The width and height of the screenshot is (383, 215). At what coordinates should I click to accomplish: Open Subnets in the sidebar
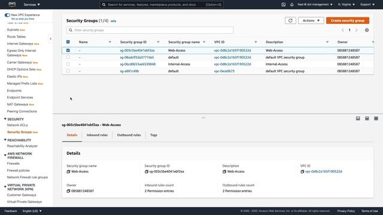tap(13, 30)
